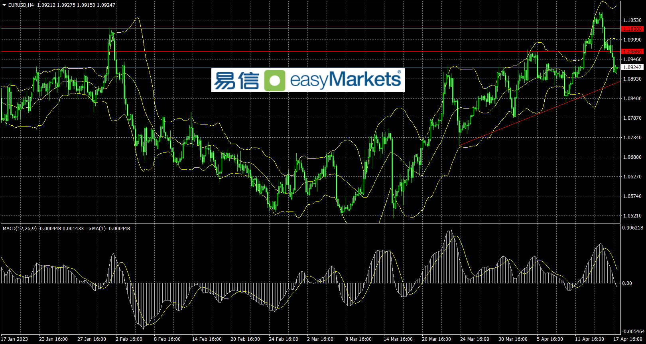
Task: Click the EURUSD,H4 symbol title
Action: point(21,5)
